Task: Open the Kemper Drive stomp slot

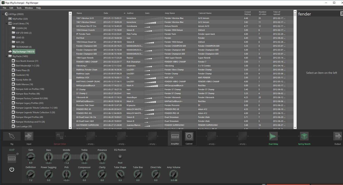Action: [60, 136]
